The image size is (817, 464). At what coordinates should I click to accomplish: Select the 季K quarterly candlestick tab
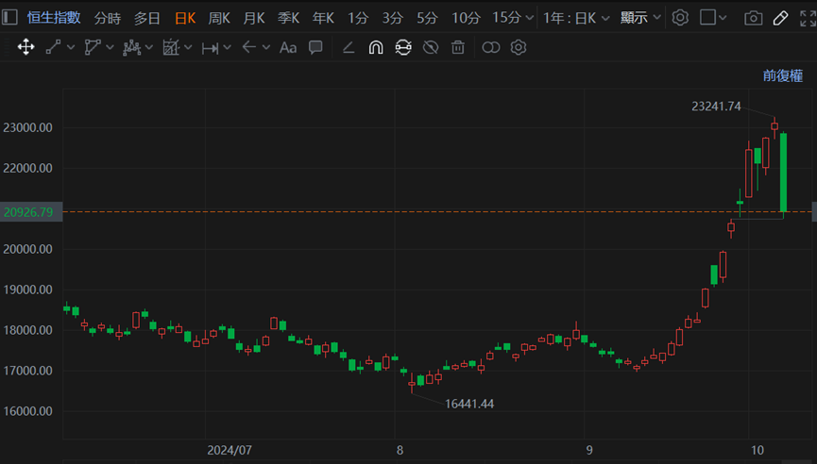click(288, 18)
